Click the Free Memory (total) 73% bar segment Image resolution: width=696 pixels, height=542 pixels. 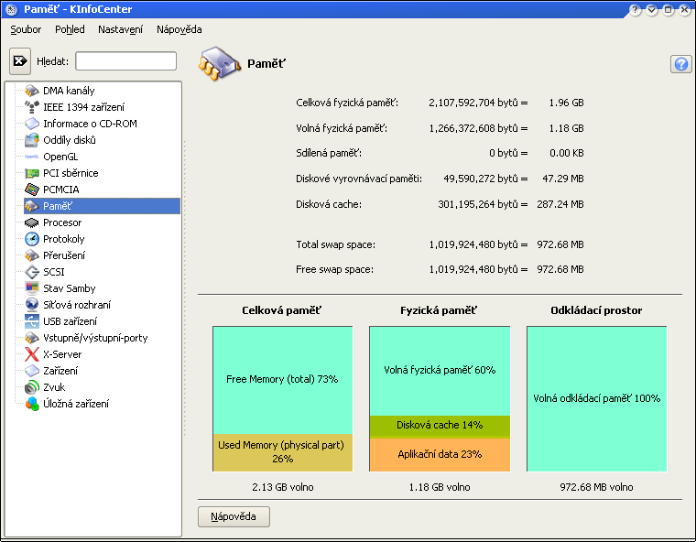[283, 380]
